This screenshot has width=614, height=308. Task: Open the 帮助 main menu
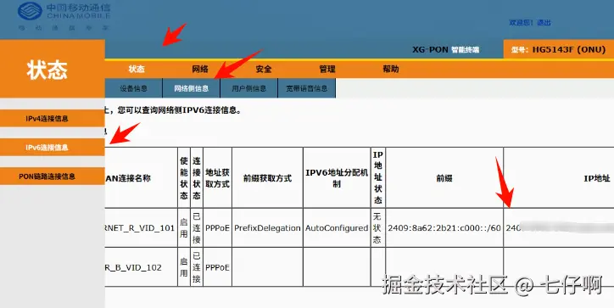click(391, 69)
